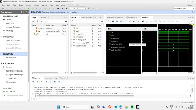Screen dimensions: 196x110
Task: Click Run Linter in Flow Navigator
Action: (9, 67)
